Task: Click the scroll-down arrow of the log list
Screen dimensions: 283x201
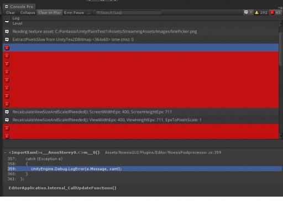Action: [x=281, y=137]
